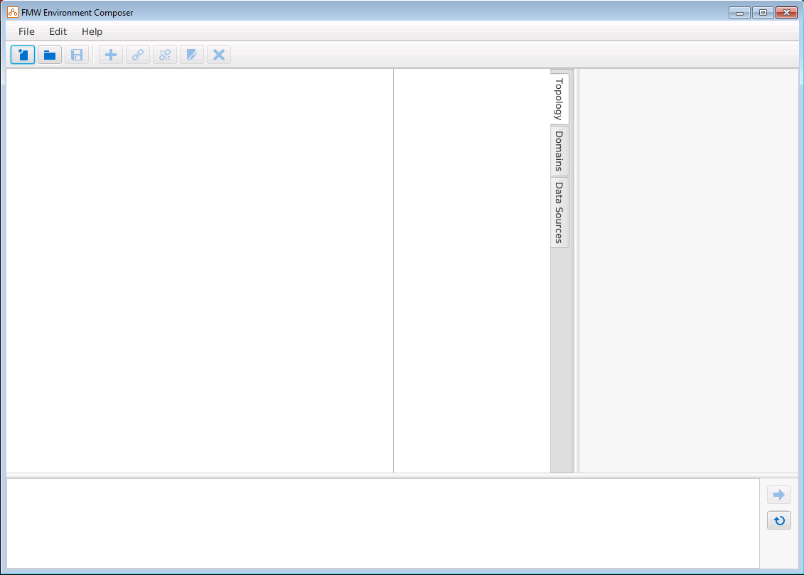The width and height of the screenshot is (804, 575).
Task: Open the Edit menu
Action: pos(58,32)
